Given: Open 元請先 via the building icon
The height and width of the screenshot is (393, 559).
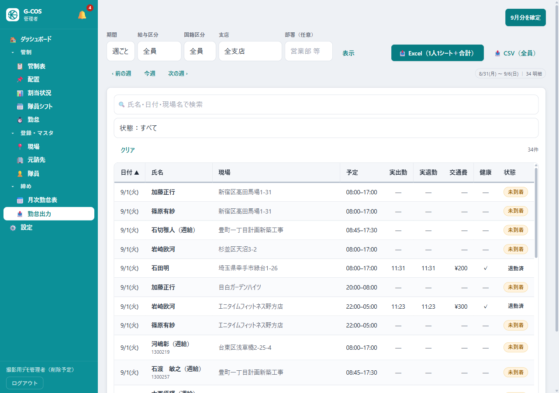Looking at the screenshot, I should click(20, 160).
